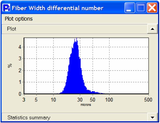The image size is (160, 123).
Task: Click the x-axis value 100
Action: tap(109, 100)
